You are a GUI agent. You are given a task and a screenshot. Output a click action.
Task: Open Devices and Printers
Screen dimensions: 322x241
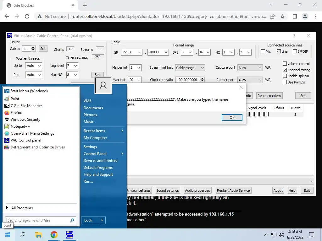tap(100, 161)
